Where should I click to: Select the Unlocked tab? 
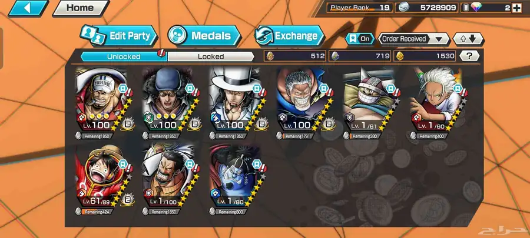click(x=124, y=56)
